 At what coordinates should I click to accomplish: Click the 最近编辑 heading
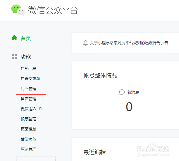tap(95, 152)
